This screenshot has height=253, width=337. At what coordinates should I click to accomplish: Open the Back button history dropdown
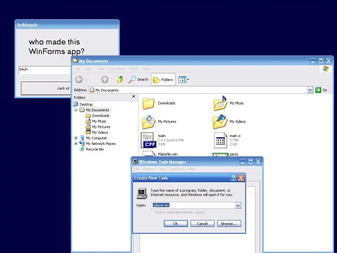coord(96,79)
